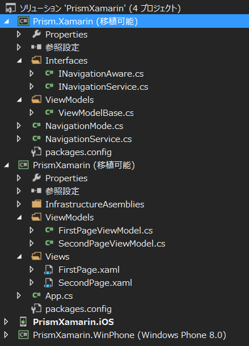The width and height of the screenshot is (249, 346).
Task: Select 'App.cs' file name
Action: (x=59, y=296)
